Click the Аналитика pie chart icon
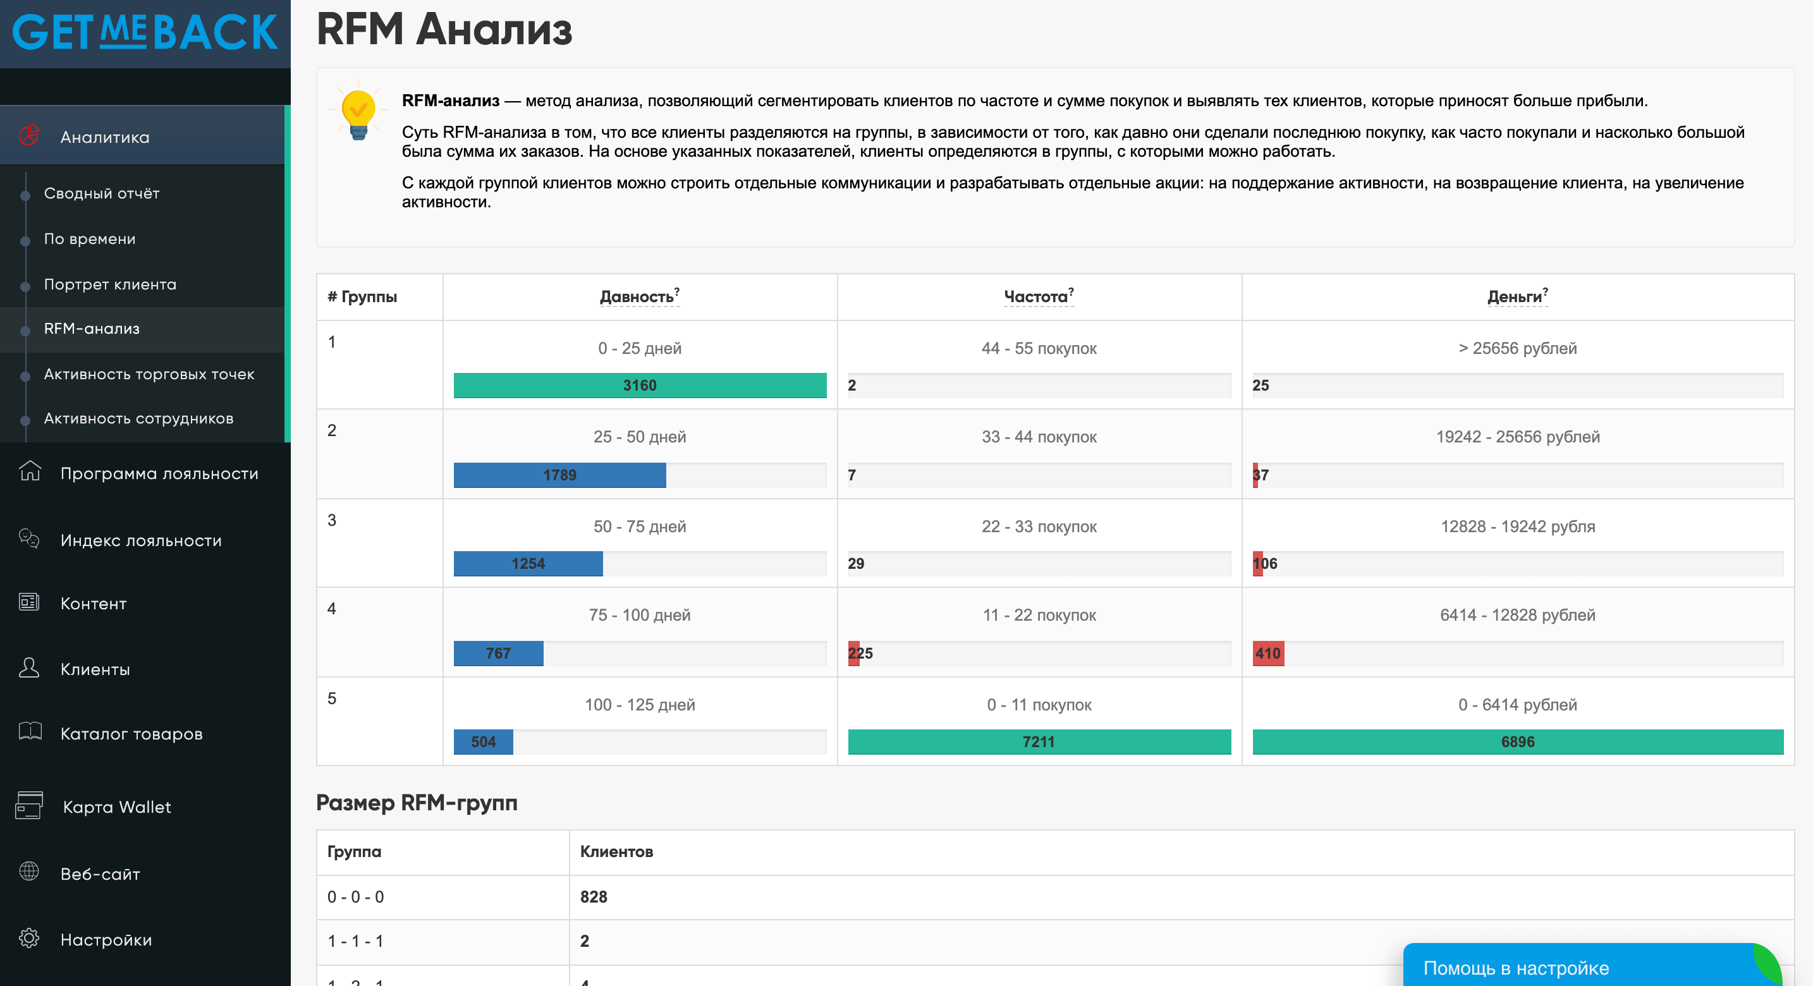Viewport: 1813px width, 986px height. tap(29, 135)
